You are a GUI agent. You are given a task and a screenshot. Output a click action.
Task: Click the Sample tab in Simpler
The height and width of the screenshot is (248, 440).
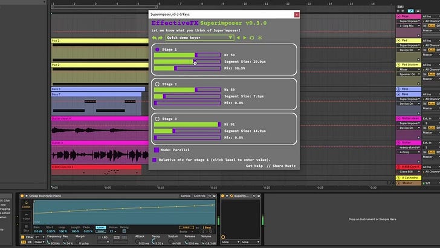(x=185, y=196)
